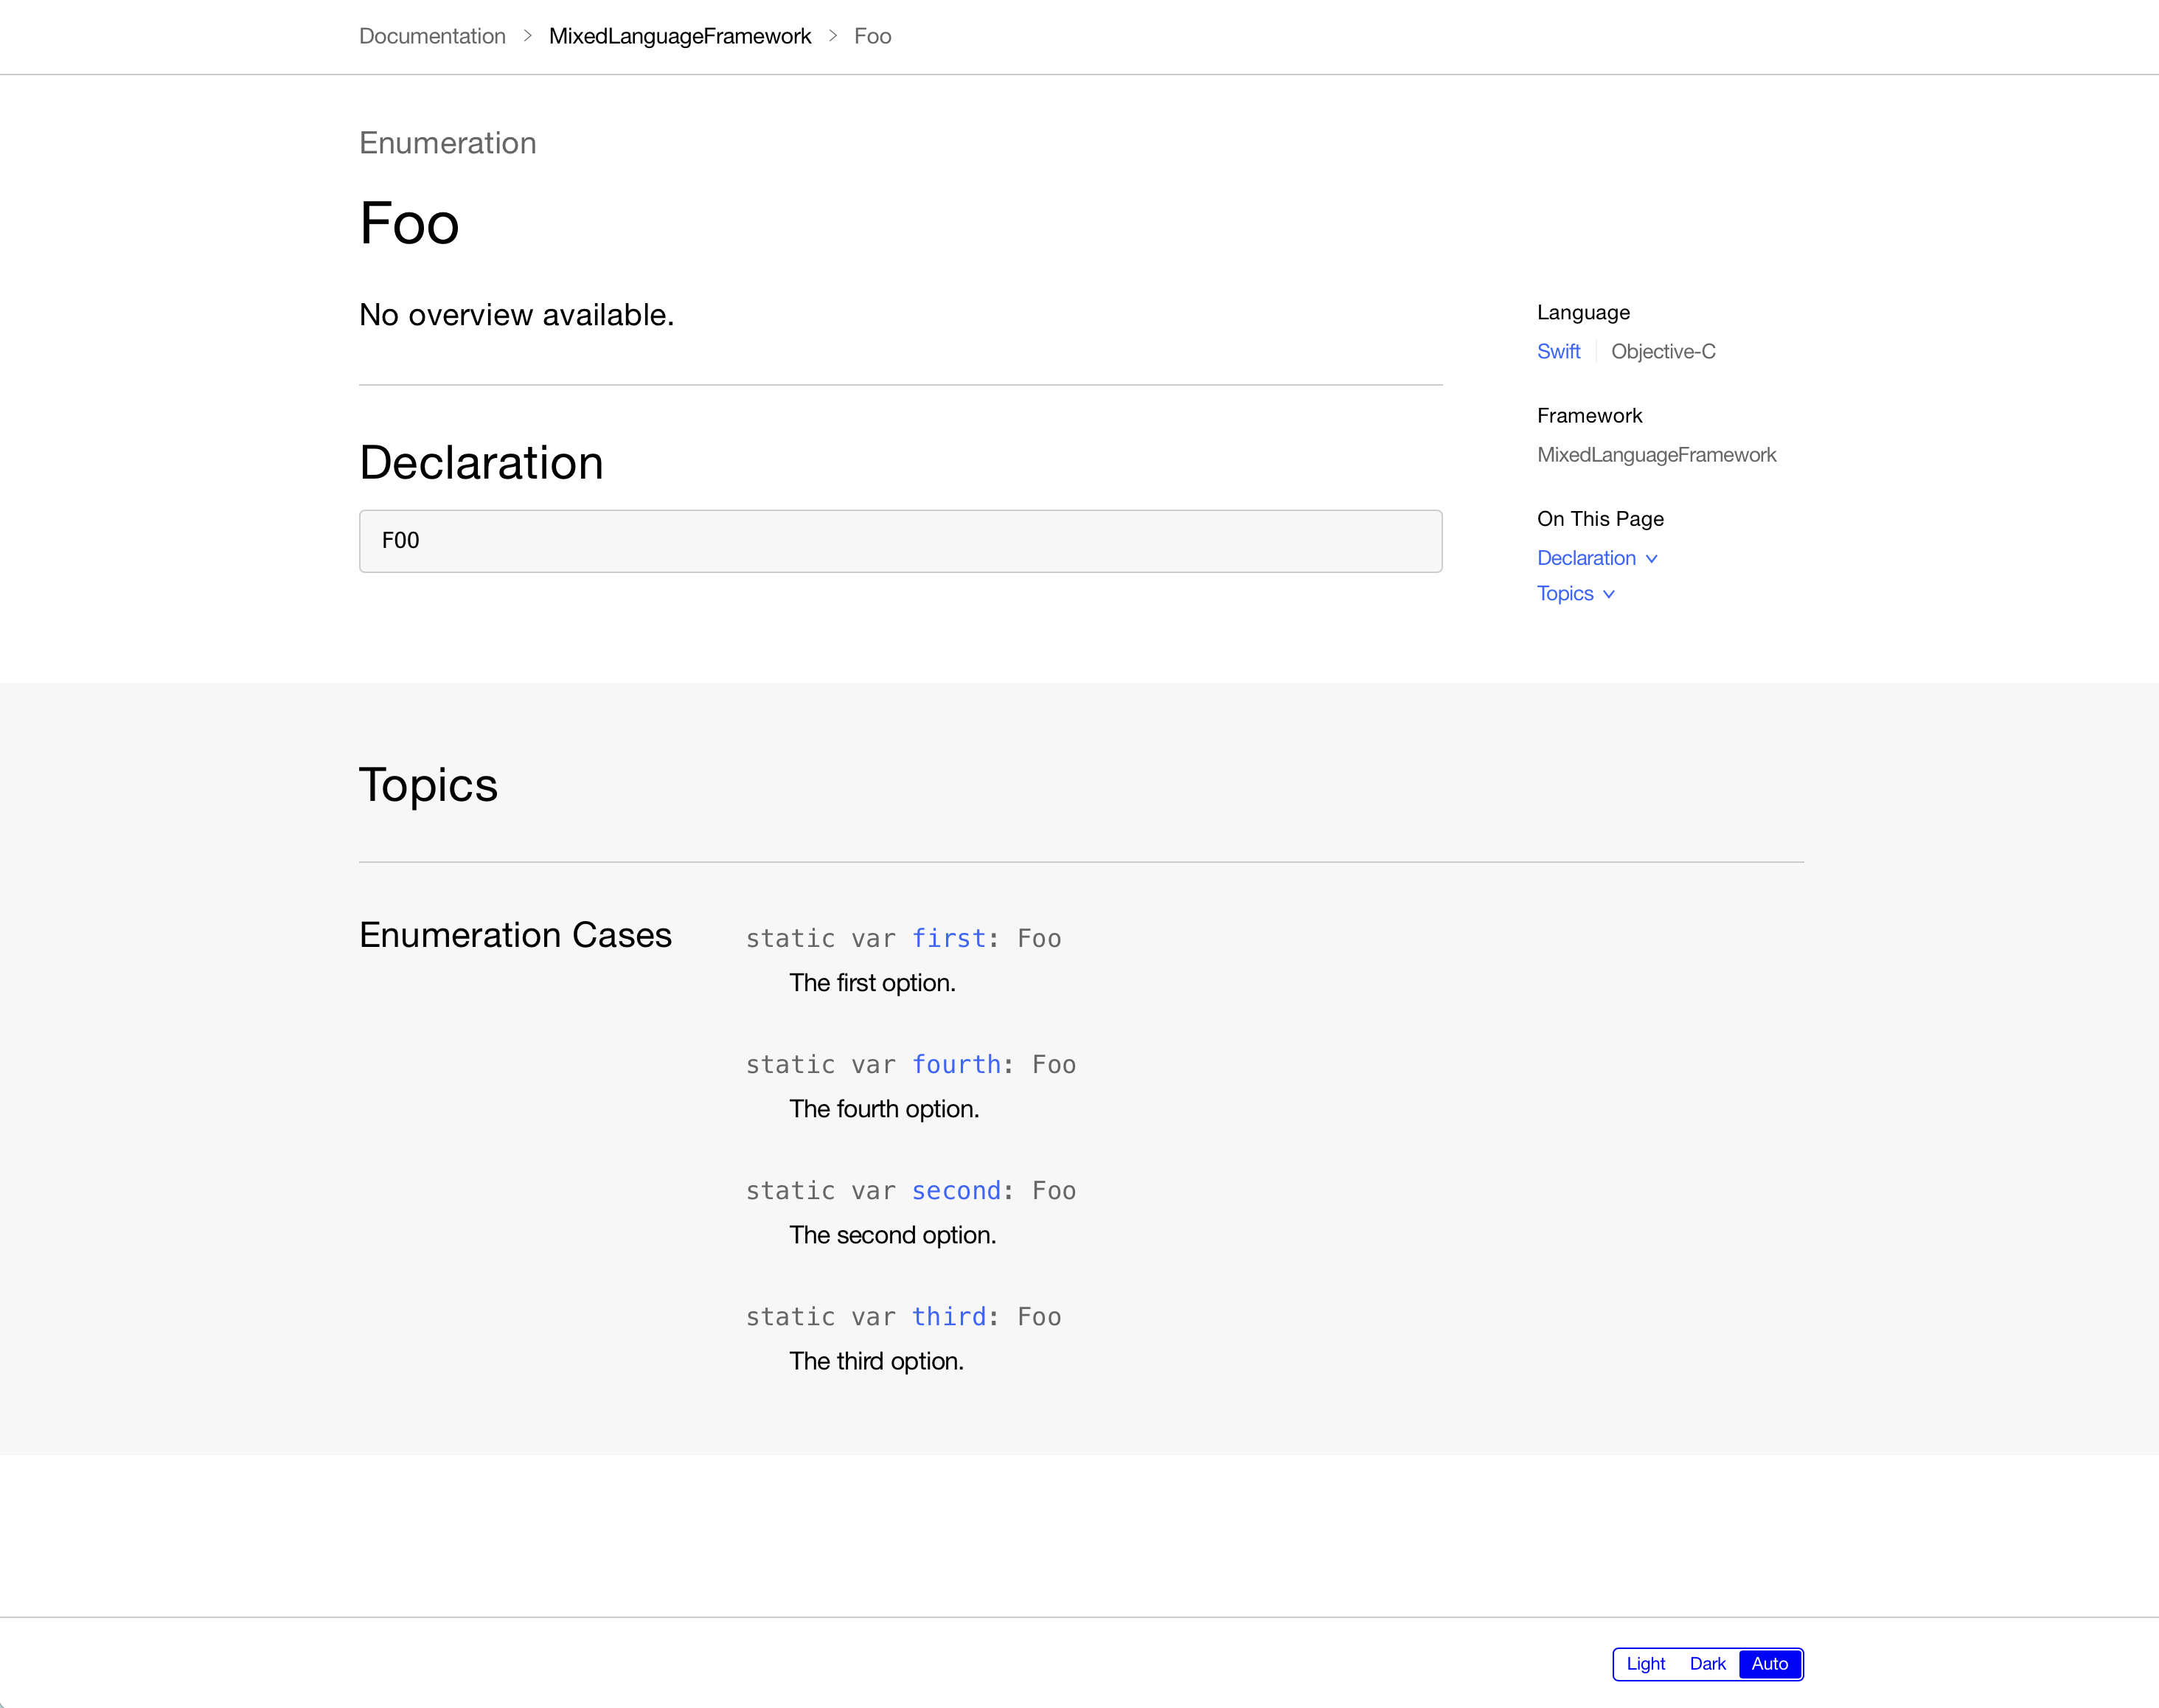Image resolution: width=2159 pixels, height=1708 pixels.
Task: Click chevron after Documentation breadcrumb
Action: tap(527, 36)
